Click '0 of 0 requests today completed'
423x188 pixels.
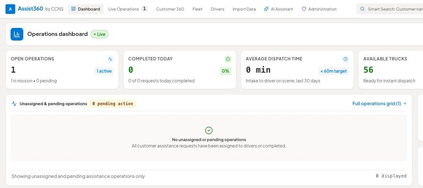(x=161, y=81)
